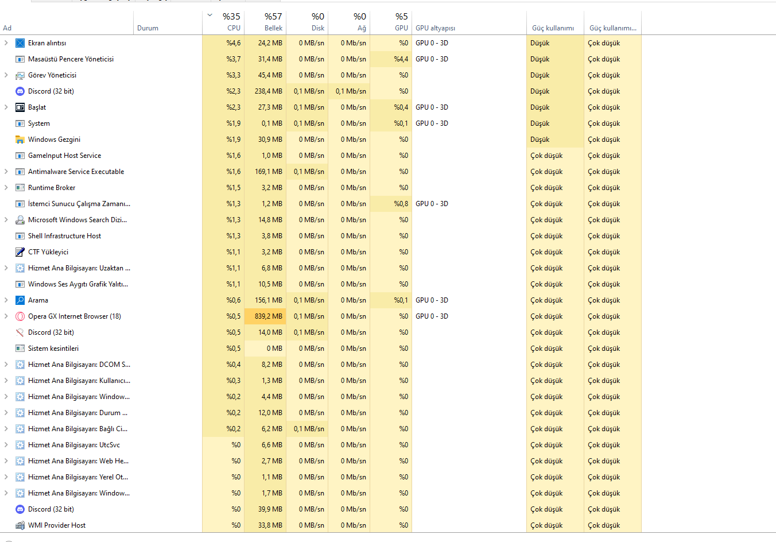The height and width of the screenshot is (542, 776).
Task: Click the Discord icon using 14,0 MB
Action: (20, 332)
